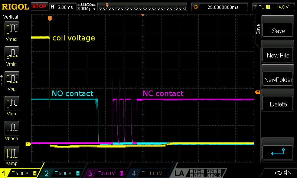297x178 pixels.
Task: Select the Vmax measurement icon
Action: (12, 29)
